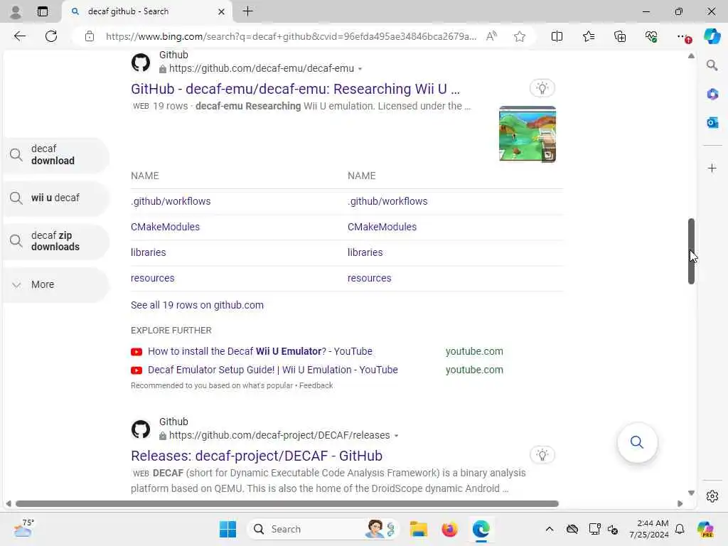Screen dimensions: 728x546
Task: Click the browser Back arrow
Action: (19, 36)
